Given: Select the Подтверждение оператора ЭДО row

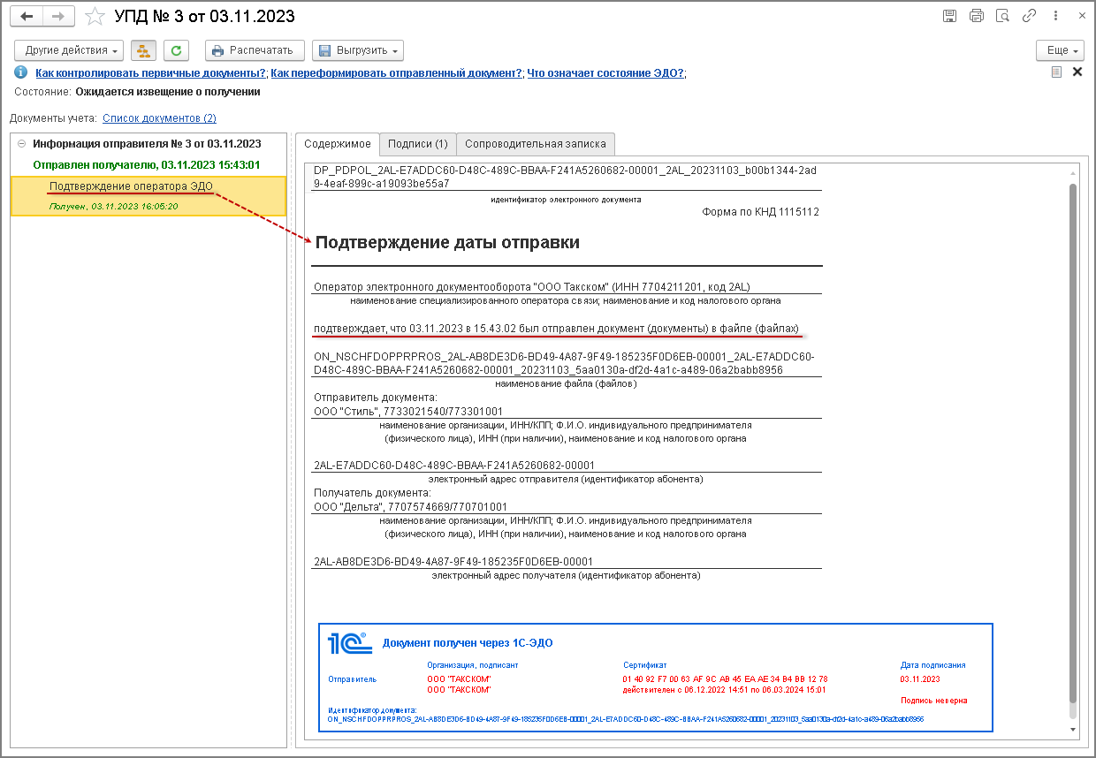Looking at the screenshot, I should point(148,196).
